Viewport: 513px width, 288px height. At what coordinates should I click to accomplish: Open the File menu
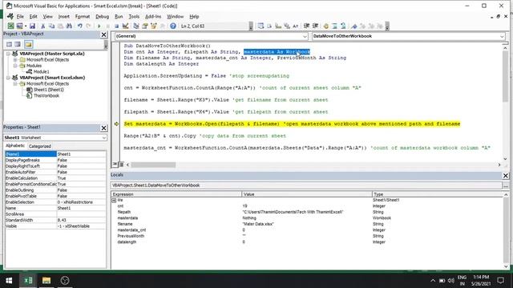(20, 16)
